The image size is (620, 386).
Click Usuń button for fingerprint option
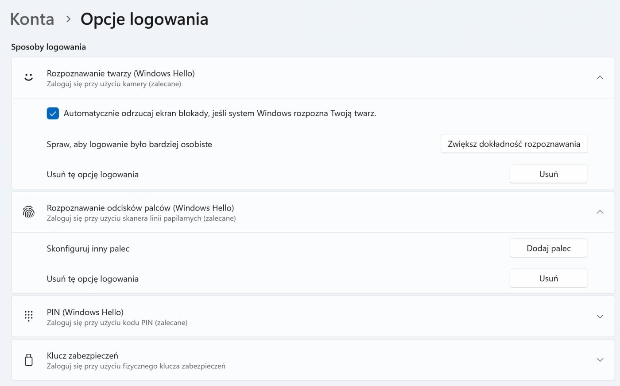[548, 278]
